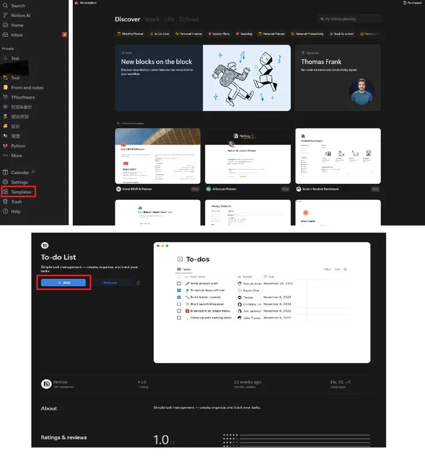Click the Task name column header
Image resolution: width=425 pixels, height=461 pixels.
(195, 277)
